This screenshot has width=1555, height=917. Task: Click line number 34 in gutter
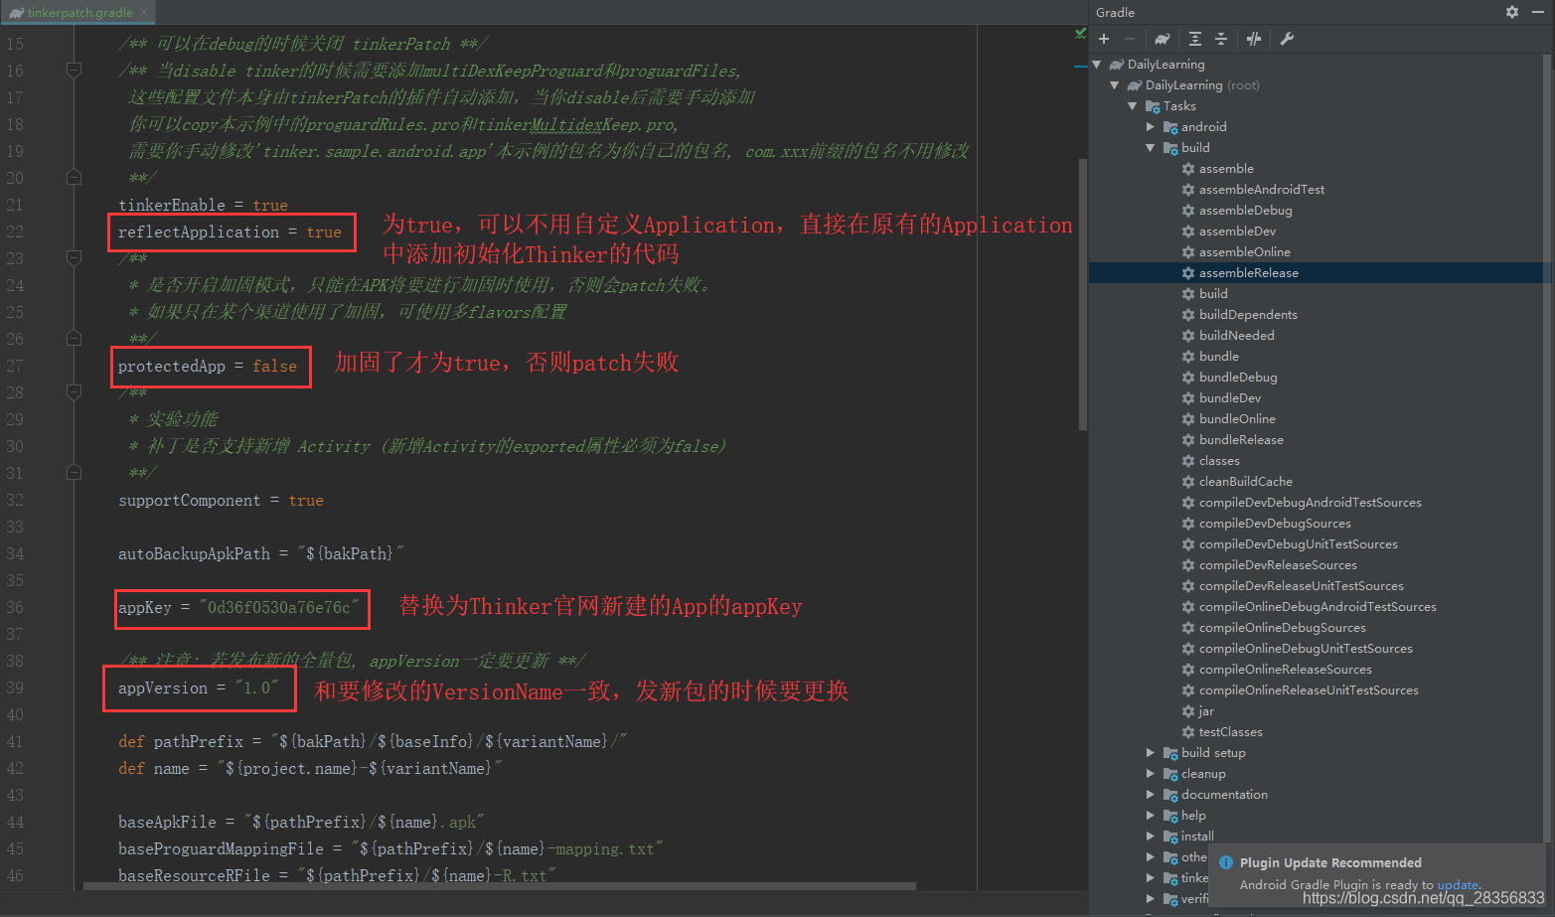[x=15, y=553]
